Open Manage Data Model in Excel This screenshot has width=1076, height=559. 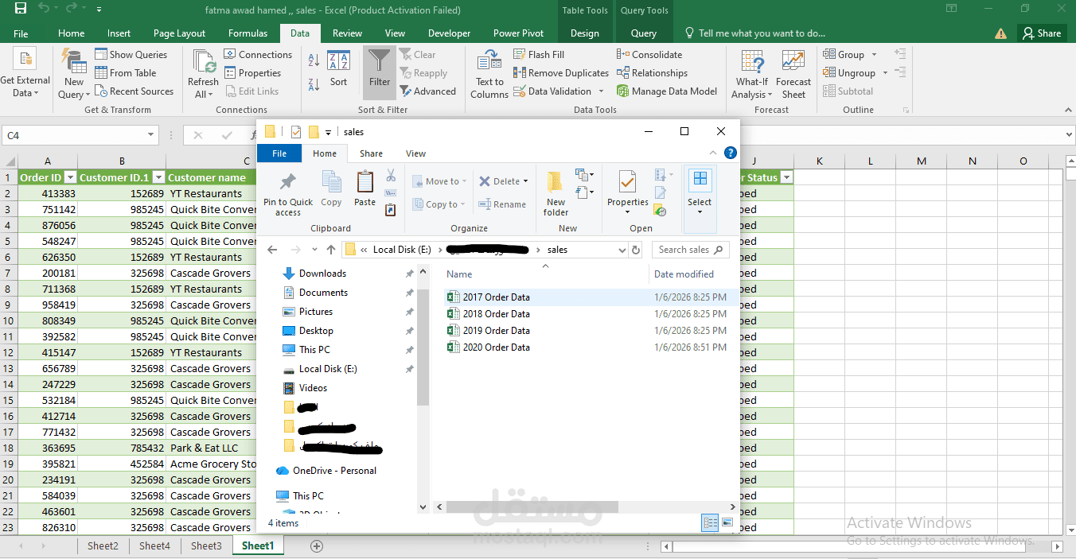point(667,91)
